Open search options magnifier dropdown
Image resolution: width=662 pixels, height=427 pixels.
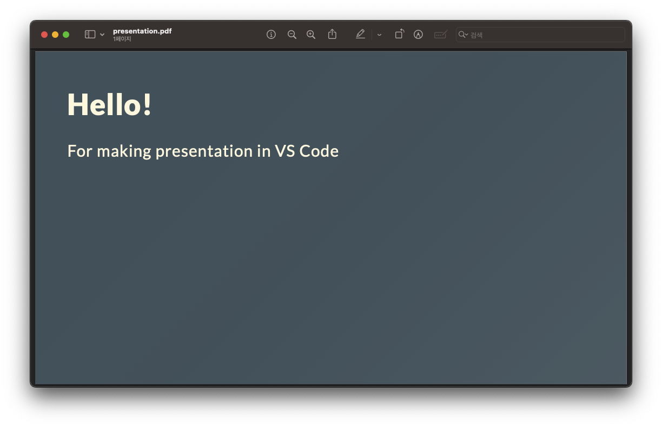point(463,35)
